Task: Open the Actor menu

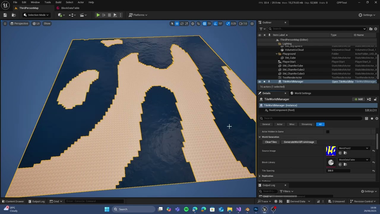Action: coord(81,2)
